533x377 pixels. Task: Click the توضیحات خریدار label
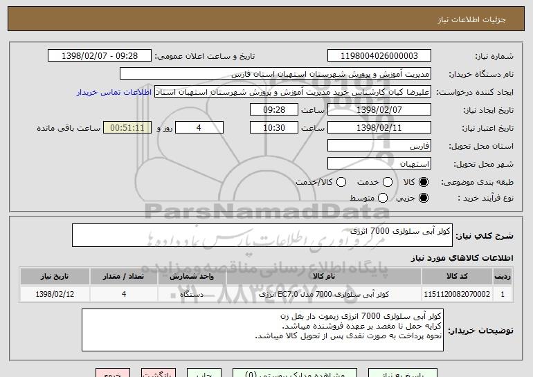[480, 331]
